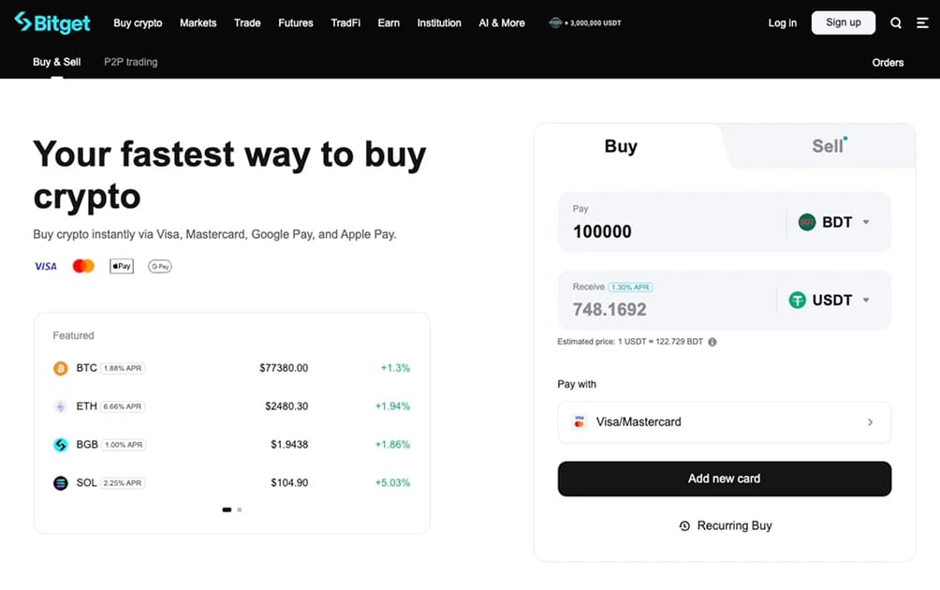Open the TradFi menu
Image resolution: width=940 pixels, height=590 pixels.
[x=345, y=22]
